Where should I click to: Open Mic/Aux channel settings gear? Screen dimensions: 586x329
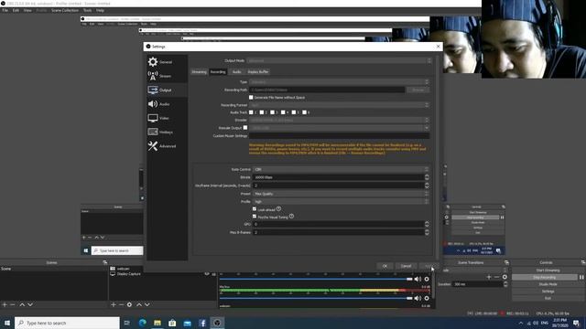point(427,299)
